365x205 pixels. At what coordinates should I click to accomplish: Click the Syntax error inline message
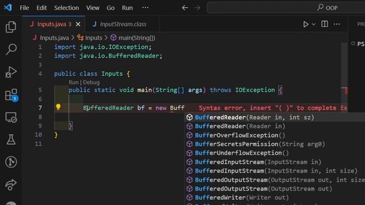click(273, 108)
